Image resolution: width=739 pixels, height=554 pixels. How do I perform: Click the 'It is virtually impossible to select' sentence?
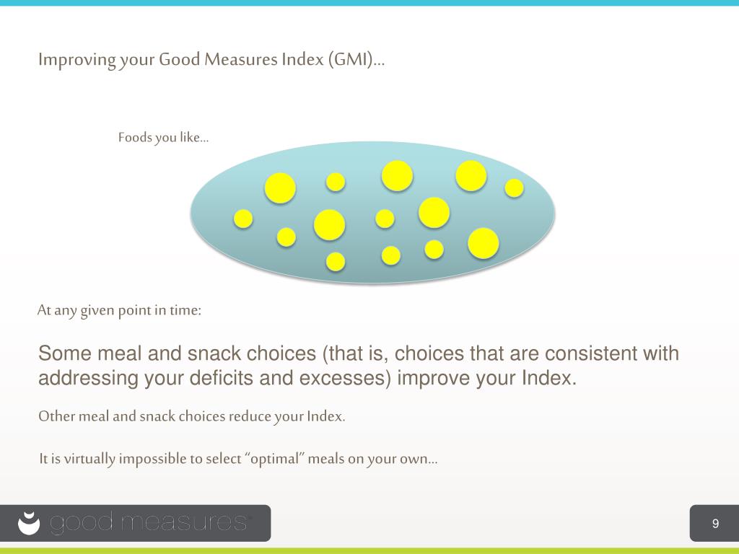(238, 459)
